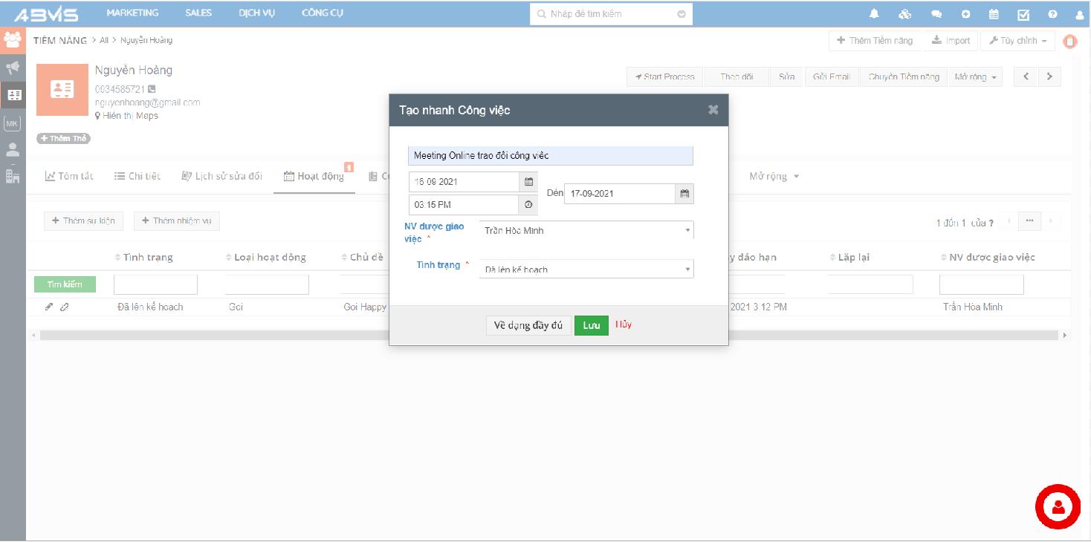This screenshot has width=1091, height=542.
Task: Open start date calendar picker
Action: coord(528,182)
